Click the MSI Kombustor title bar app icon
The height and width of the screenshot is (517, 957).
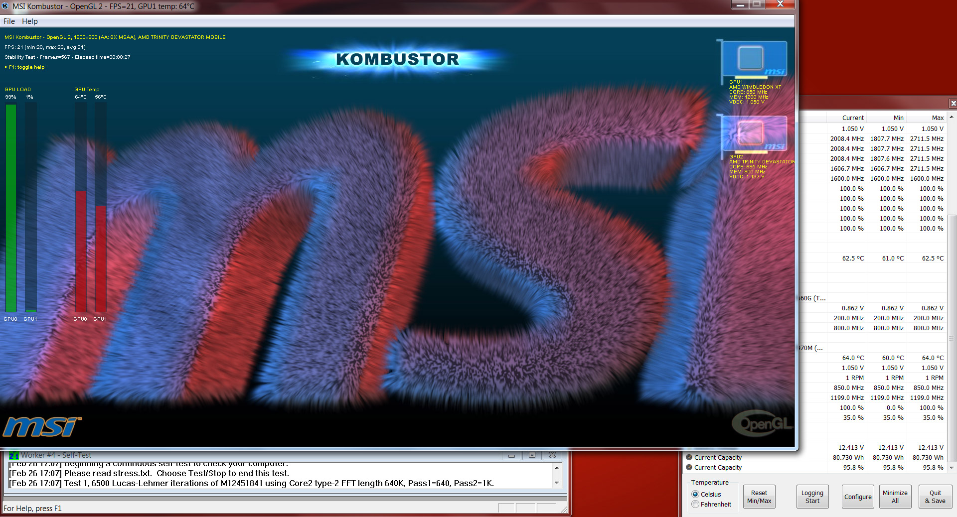pyautogui.click(x=5, y=6)
